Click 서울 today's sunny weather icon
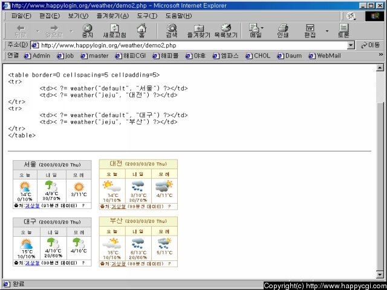 [25, 187]
